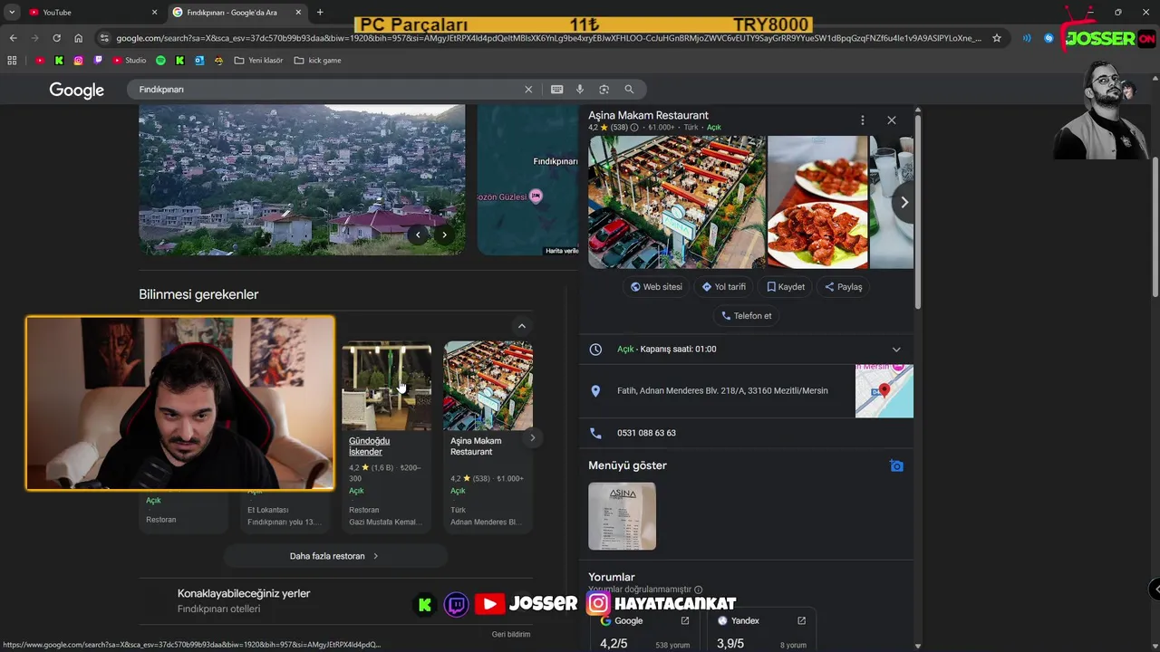Click the magnifier search button
1160x652 pixels.
(629, 90)
